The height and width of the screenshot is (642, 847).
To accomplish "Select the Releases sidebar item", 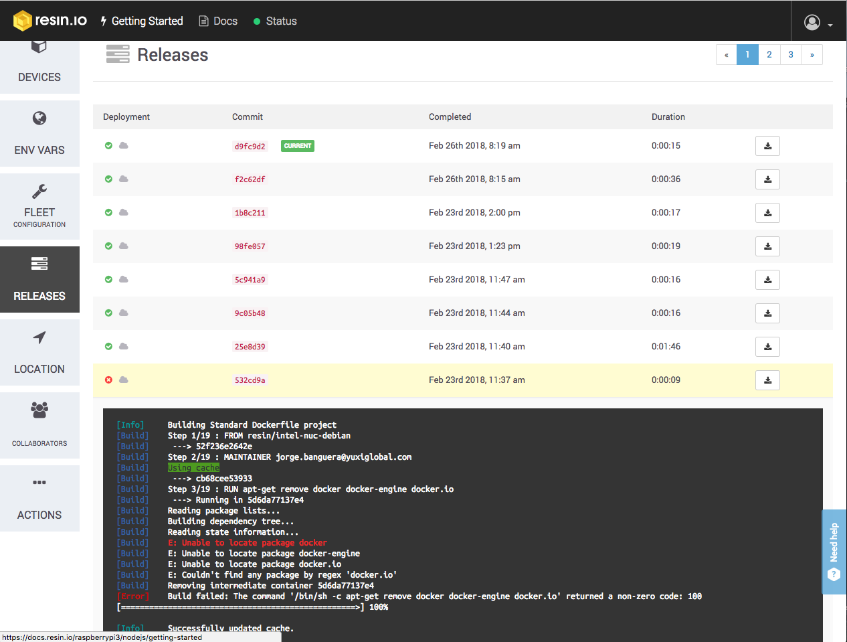I will pos(39,279).
